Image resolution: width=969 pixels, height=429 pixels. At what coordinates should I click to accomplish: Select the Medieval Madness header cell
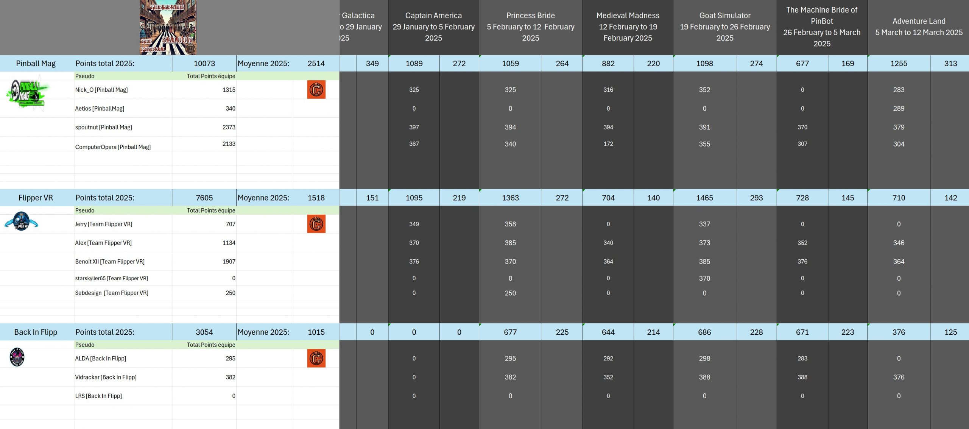click(628, 27)
